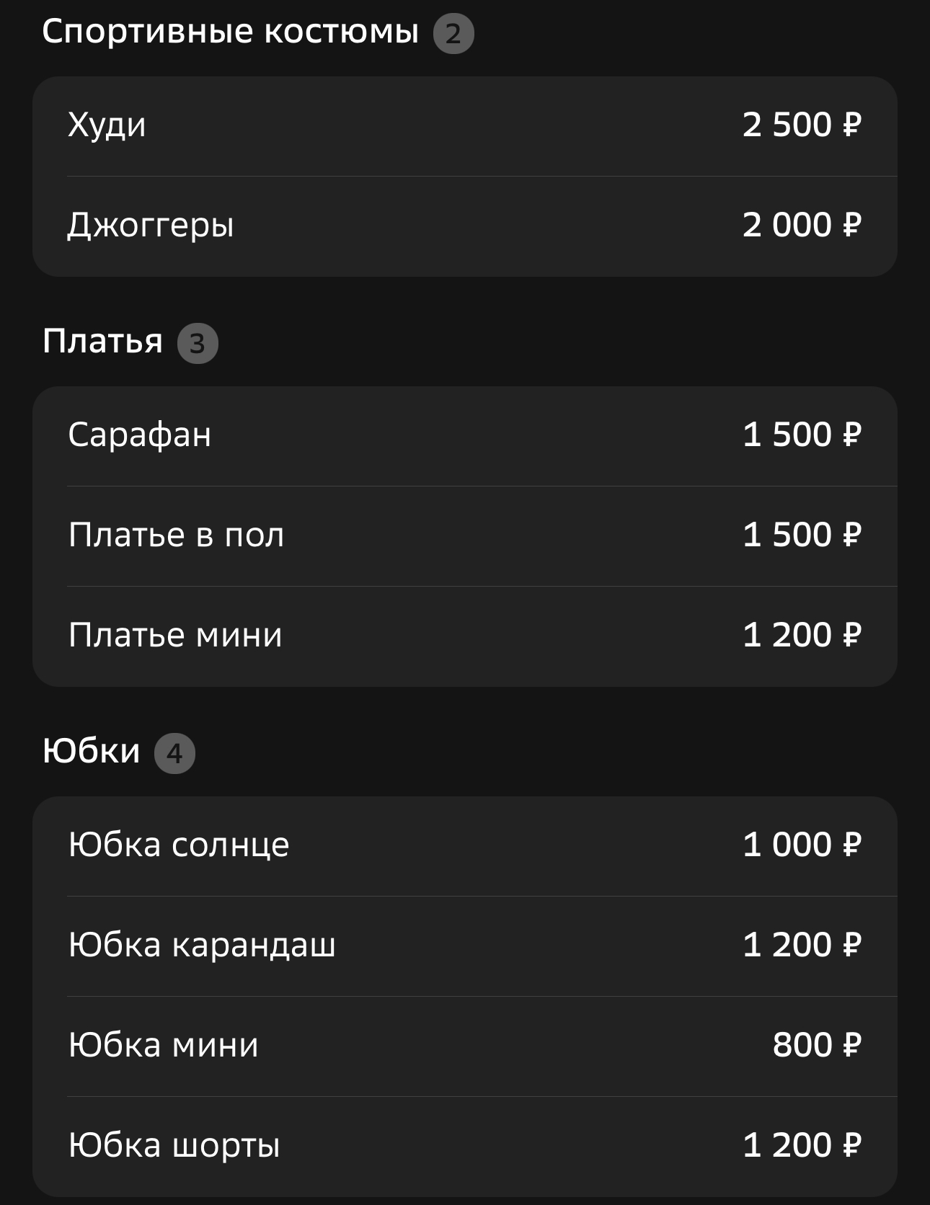This screenshot has height=1205, width=930.
Task: Tap the Платье в пол row
Action: 465,536
